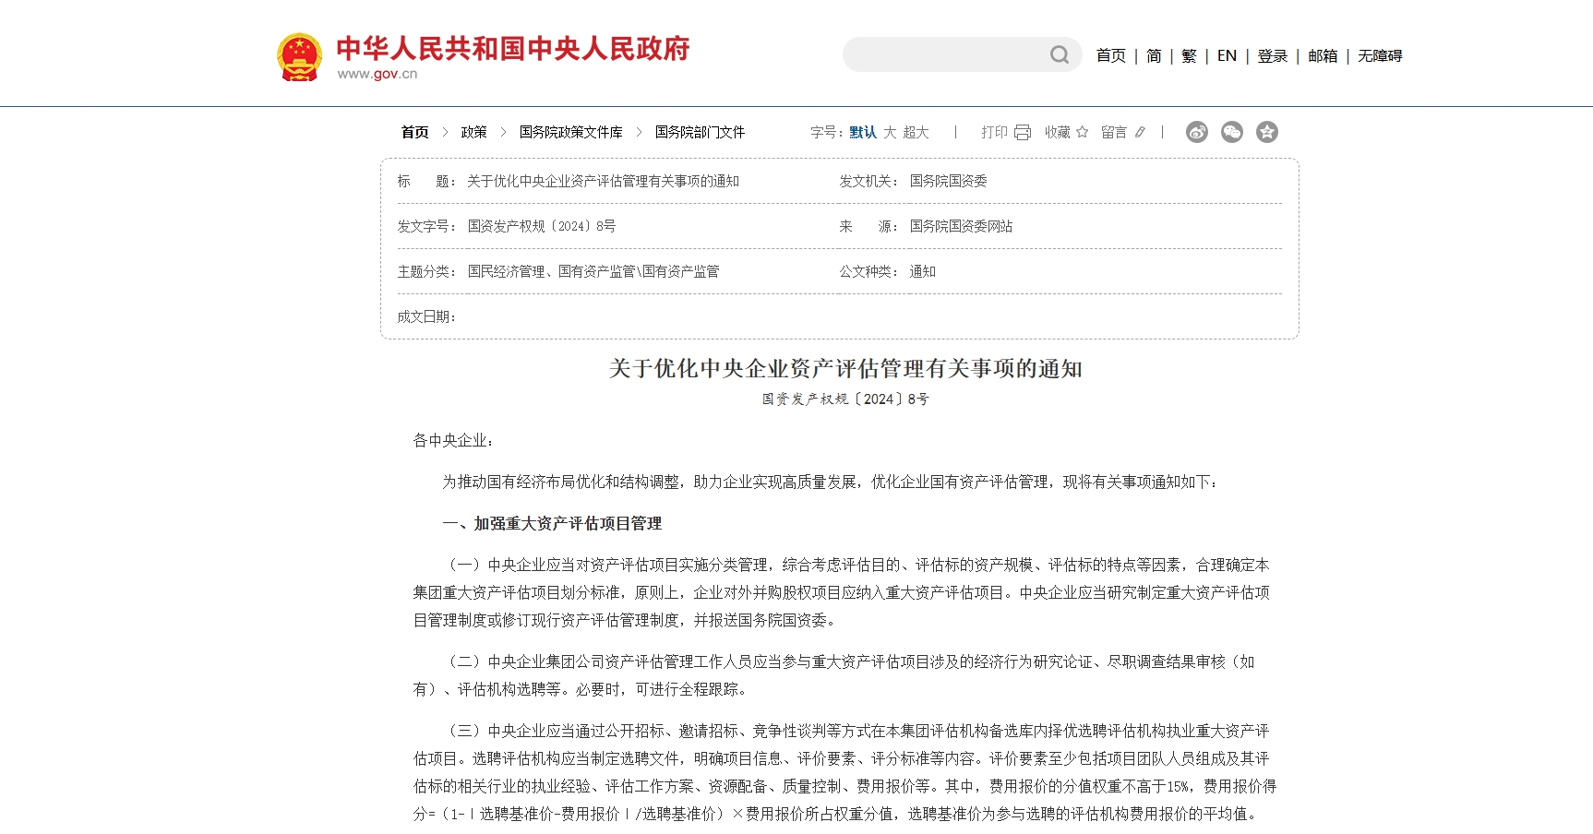This screenshot has height=834, width=1593.
Task: Share to Qzone star icon
Action: (x=1267, y=132)
